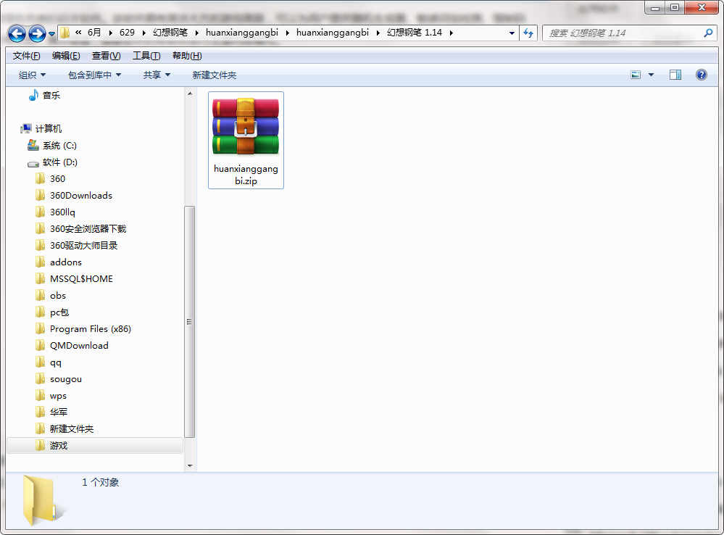Screen dimensions: 724x535
Task: Open 系统 (C:) drive
Action: 59,146
